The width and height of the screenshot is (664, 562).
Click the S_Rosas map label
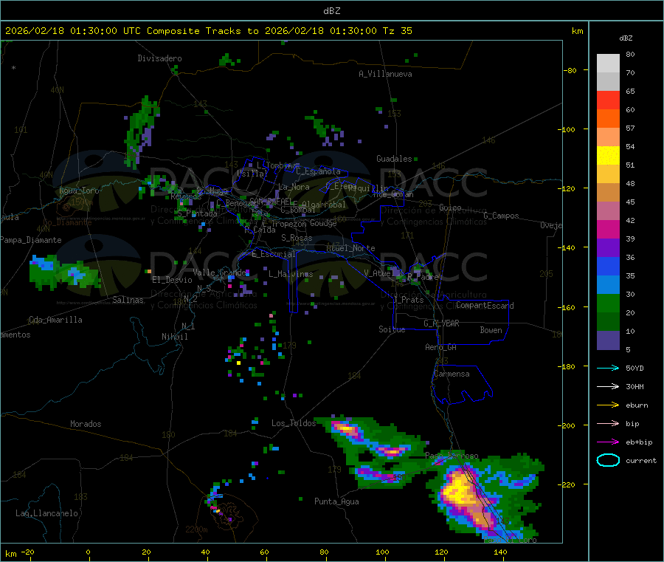pyautogui.click(x=297, y=239)
